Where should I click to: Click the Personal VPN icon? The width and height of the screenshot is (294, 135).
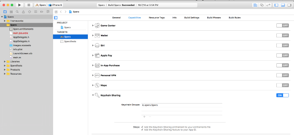pos(97,75)
